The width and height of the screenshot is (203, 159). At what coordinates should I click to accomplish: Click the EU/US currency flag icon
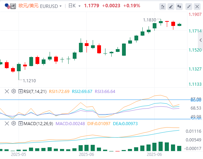pyautogui.click(x=7, y=6)
